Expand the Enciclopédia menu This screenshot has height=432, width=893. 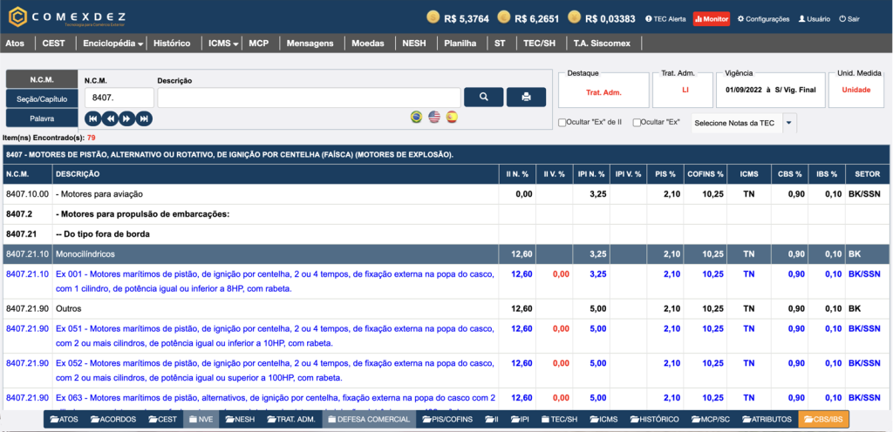click(112, 43)
